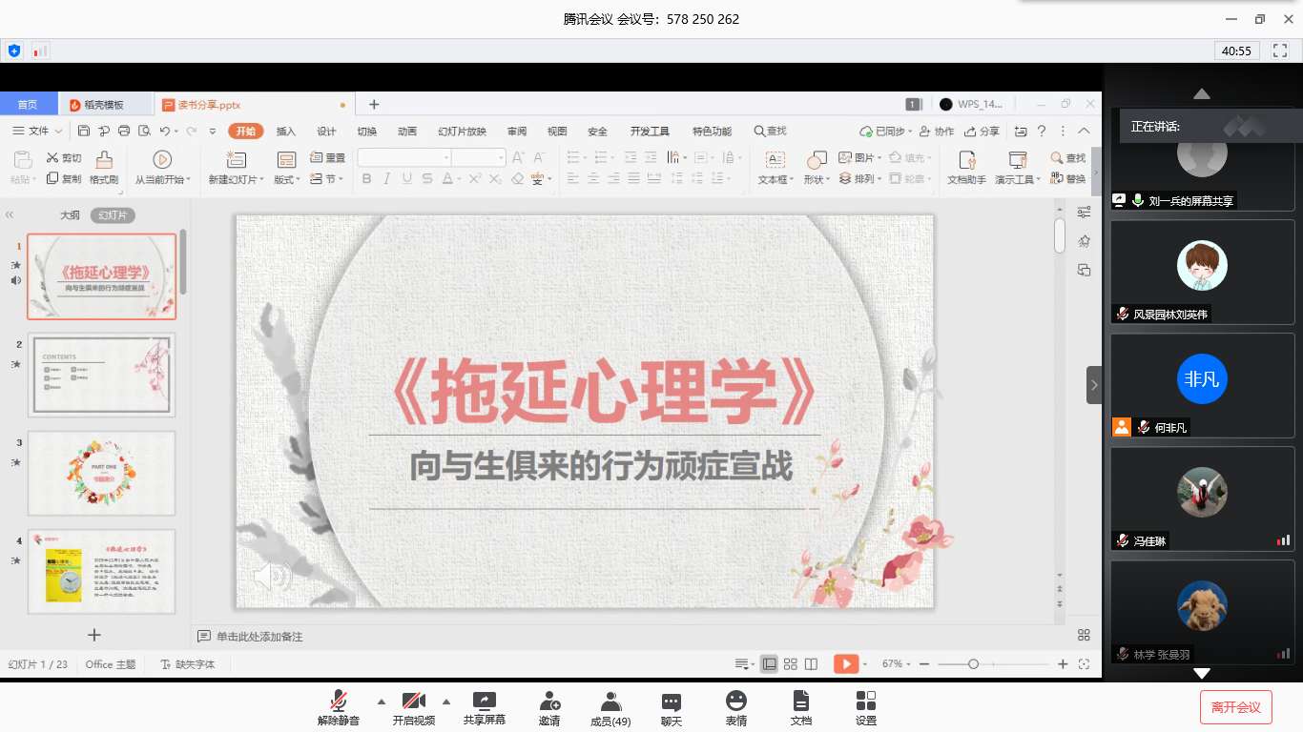Click the 离开会议 leave meeting button
This screenshot has width=1303, height=732.
pyautogui.click(x=1235, y=707)
